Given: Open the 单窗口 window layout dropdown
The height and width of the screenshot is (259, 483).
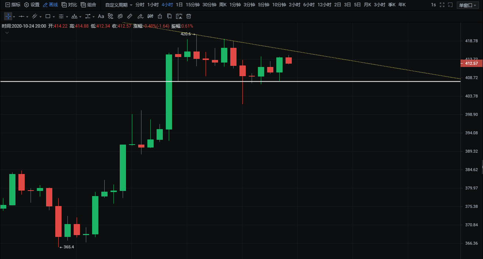Looking at the screenshot, I should (x=467, y=5).
